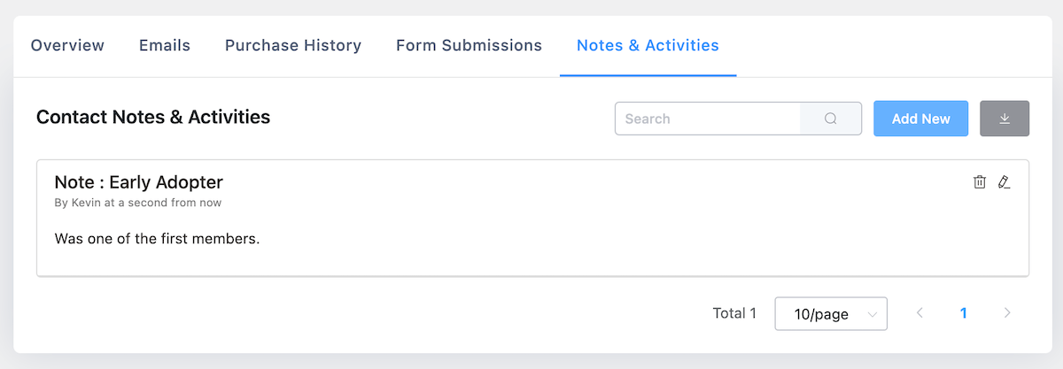Click the By Kevin timestamp line

pyautogui.click(x=138, y=203)
